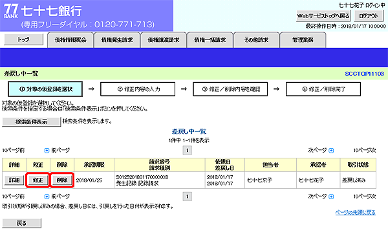388x236 pixels.
Task: Click 10ページ前 above the table
Action: (x=14, y=151)
